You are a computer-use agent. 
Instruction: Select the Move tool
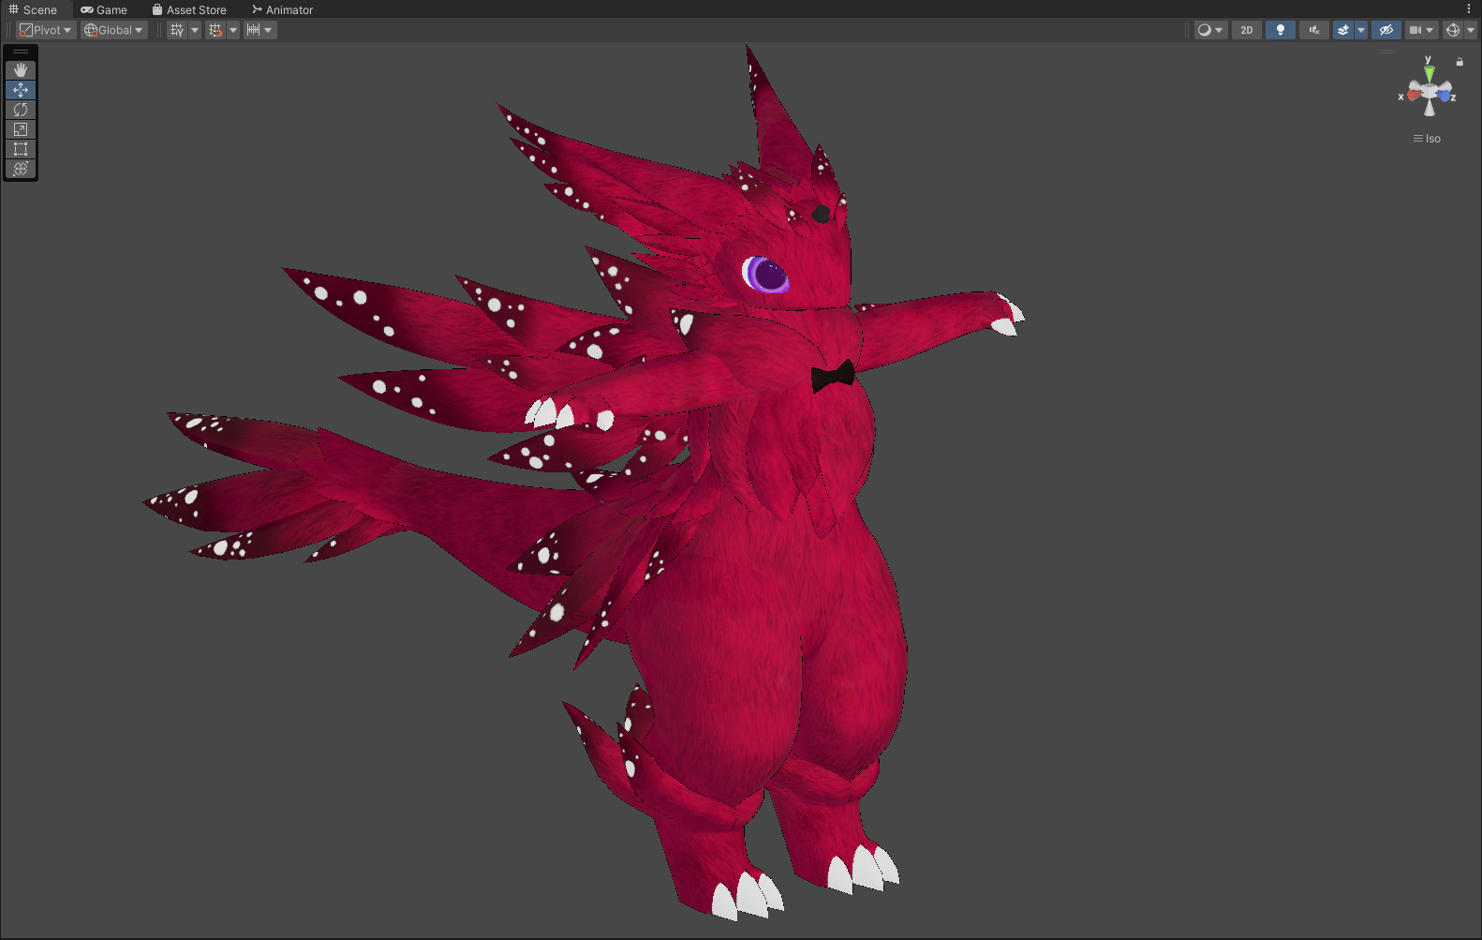[21, 90]
